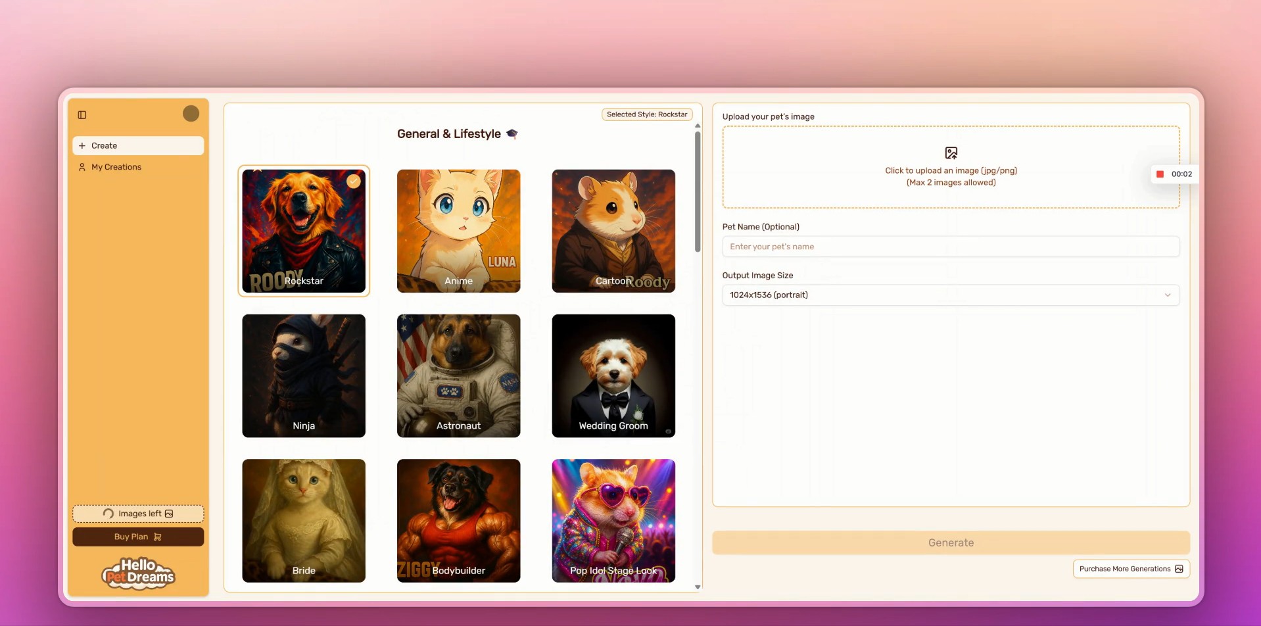This screenshot has width=1261, height=626.
Task: Click the image icon in the Images left badge
Action: click(169, 514)
